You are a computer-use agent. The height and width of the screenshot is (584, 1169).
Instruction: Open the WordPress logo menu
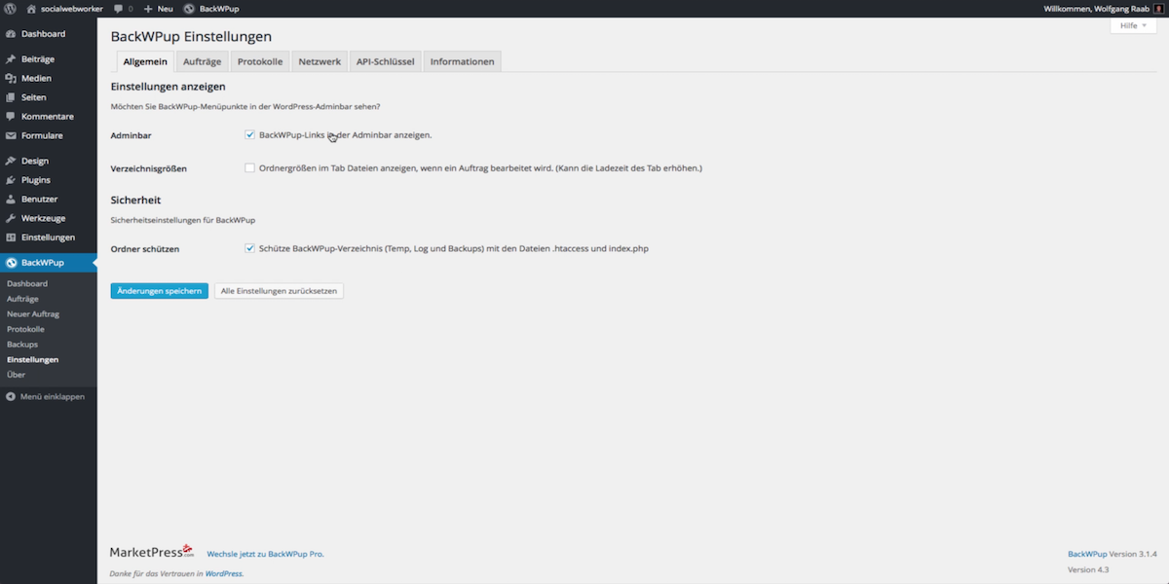tap(10, 9)
